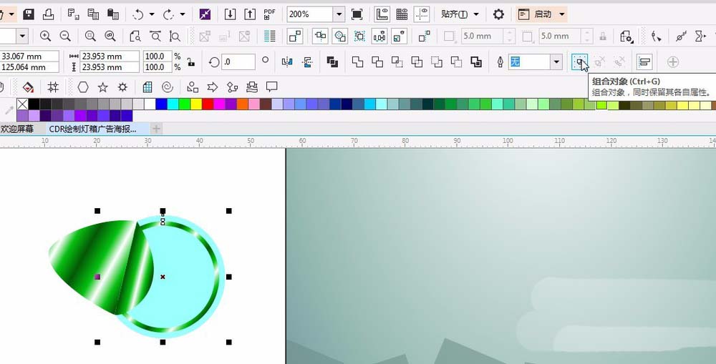Toggle alignment guides button
Image resolution: width=716 pixels, height=364 pixels.
[296, 36]
